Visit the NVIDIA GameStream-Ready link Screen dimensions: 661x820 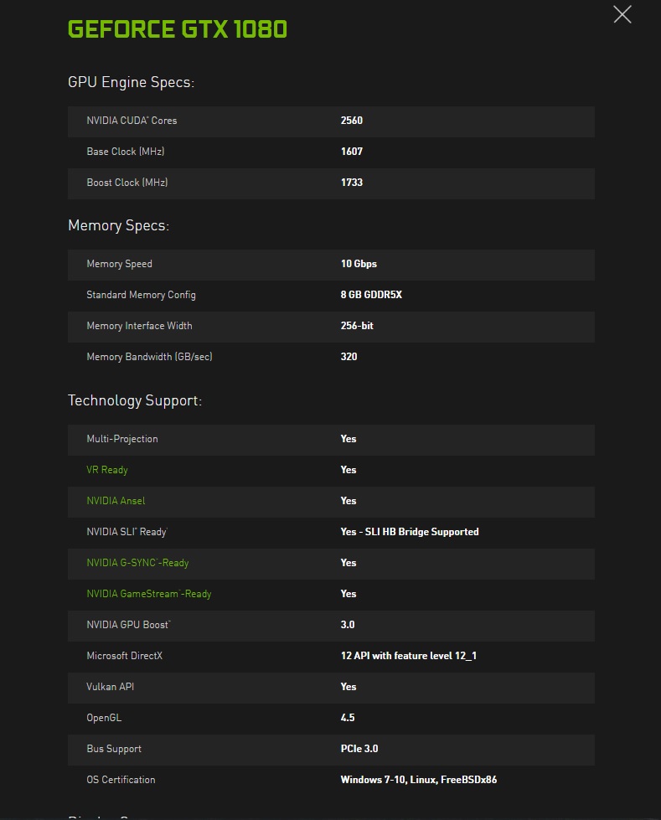(x=148, y=594)
